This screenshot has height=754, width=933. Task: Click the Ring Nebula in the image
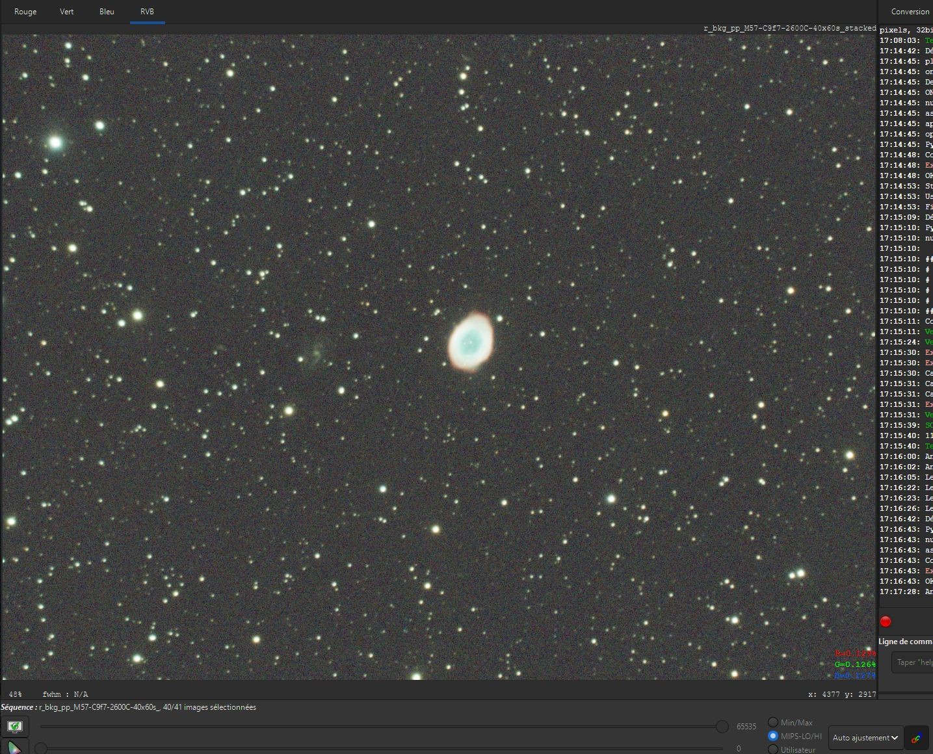click(x=471, y=341)
